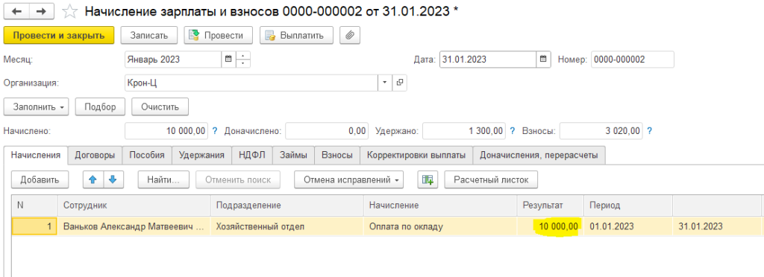Expand the Организация dropdown list
This screenshot has height=277, width=764.
(x=385, y=83)
